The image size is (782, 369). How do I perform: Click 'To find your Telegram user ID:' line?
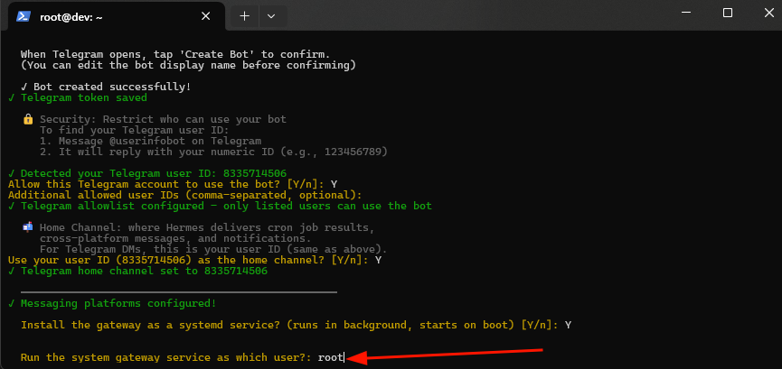(x=134, y=131)
